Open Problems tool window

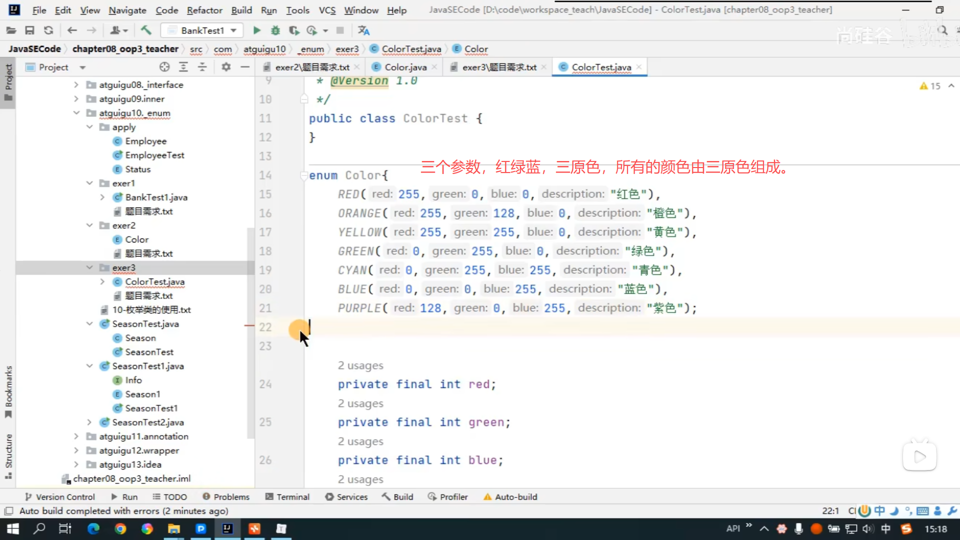(226, 496)
